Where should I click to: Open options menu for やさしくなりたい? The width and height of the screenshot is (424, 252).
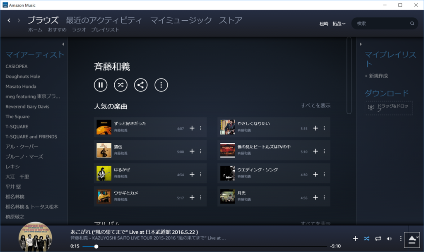(324, 128)
